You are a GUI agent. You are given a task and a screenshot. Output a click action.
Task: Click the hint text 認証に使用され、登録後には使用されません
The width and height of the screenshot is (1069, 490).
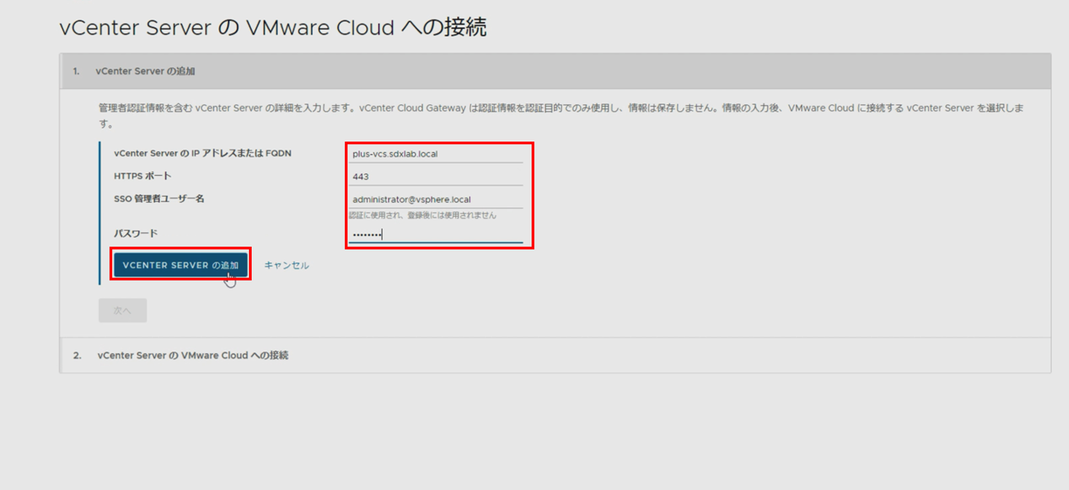422,215
